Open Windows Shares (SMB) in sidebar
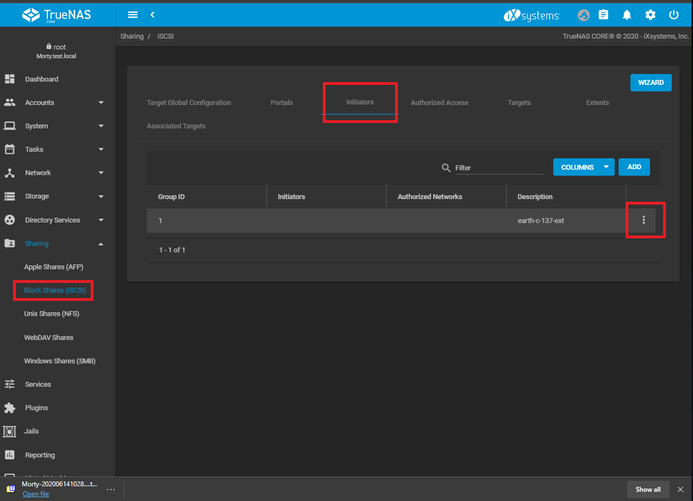Screen dimensions: 693x501 pos(60,361)
